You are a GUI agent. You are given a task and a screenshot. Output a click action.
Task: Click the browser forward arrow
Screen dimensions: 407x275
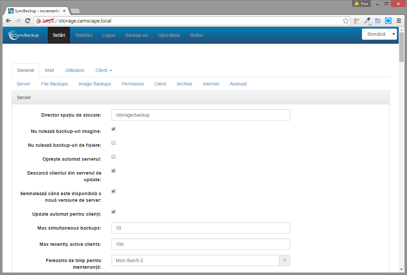18,21
